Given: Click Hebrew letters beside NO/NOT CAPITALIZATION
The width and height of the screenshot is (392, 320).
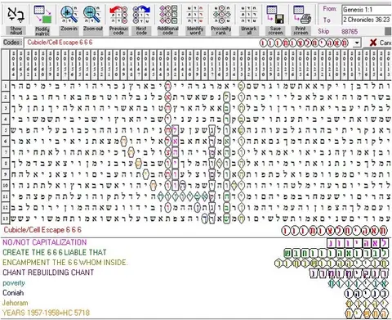Looking at the screenshot, I should (358, 243).
